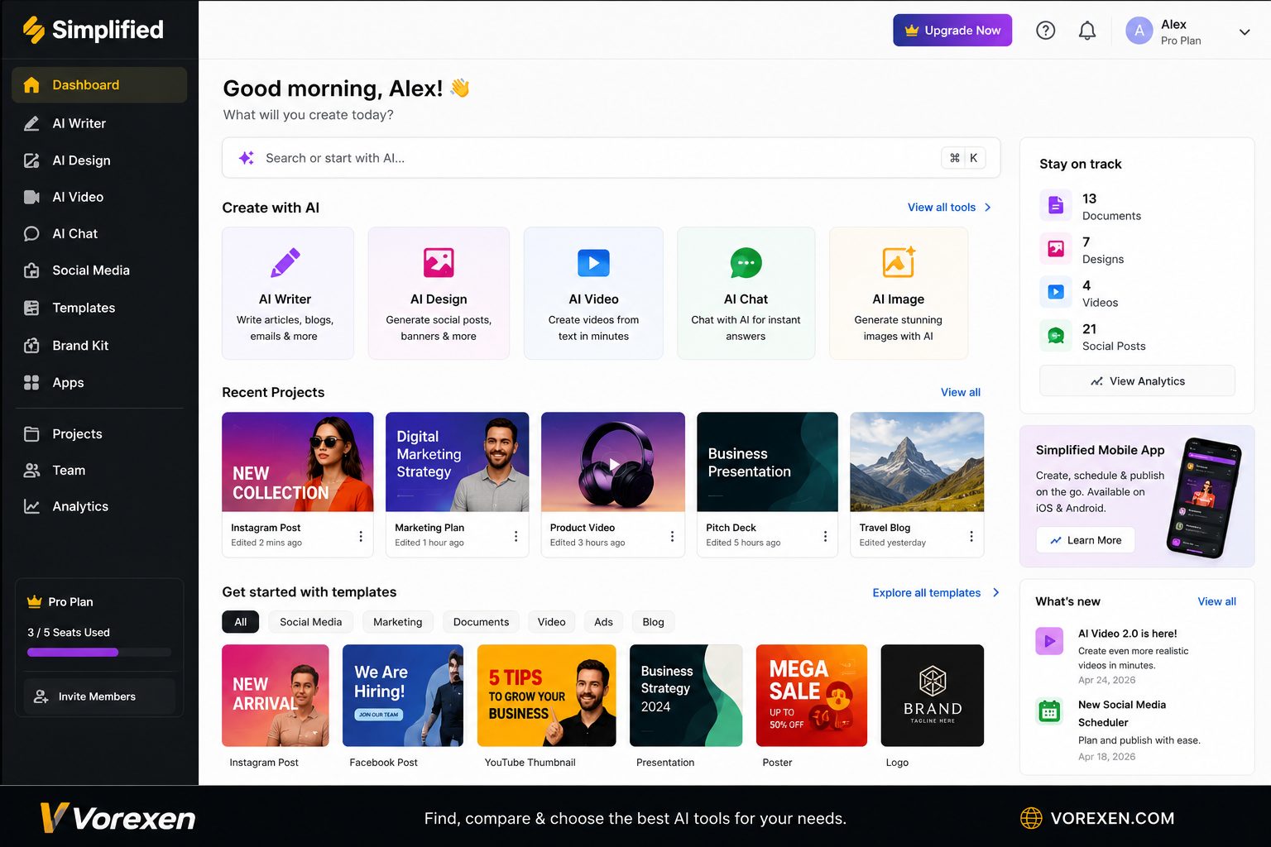Image resolution: width=1271 pixels, height=847 pixels.
Task: Click Explore all templates link
Action: [927, 593]
